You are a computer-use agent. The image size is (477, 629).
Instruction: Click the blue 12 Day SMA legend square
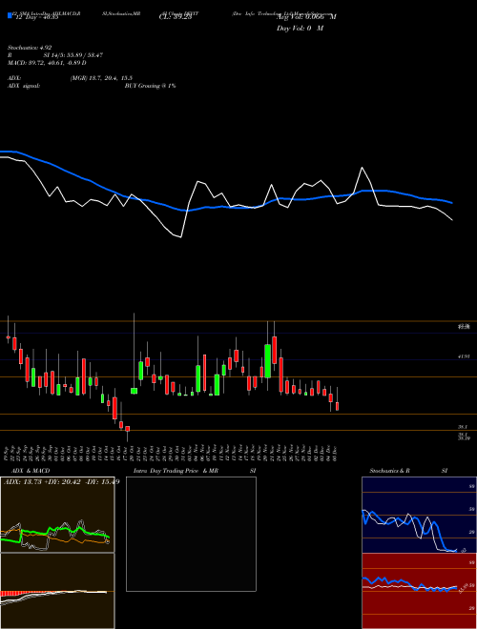[x=10, y=15]
